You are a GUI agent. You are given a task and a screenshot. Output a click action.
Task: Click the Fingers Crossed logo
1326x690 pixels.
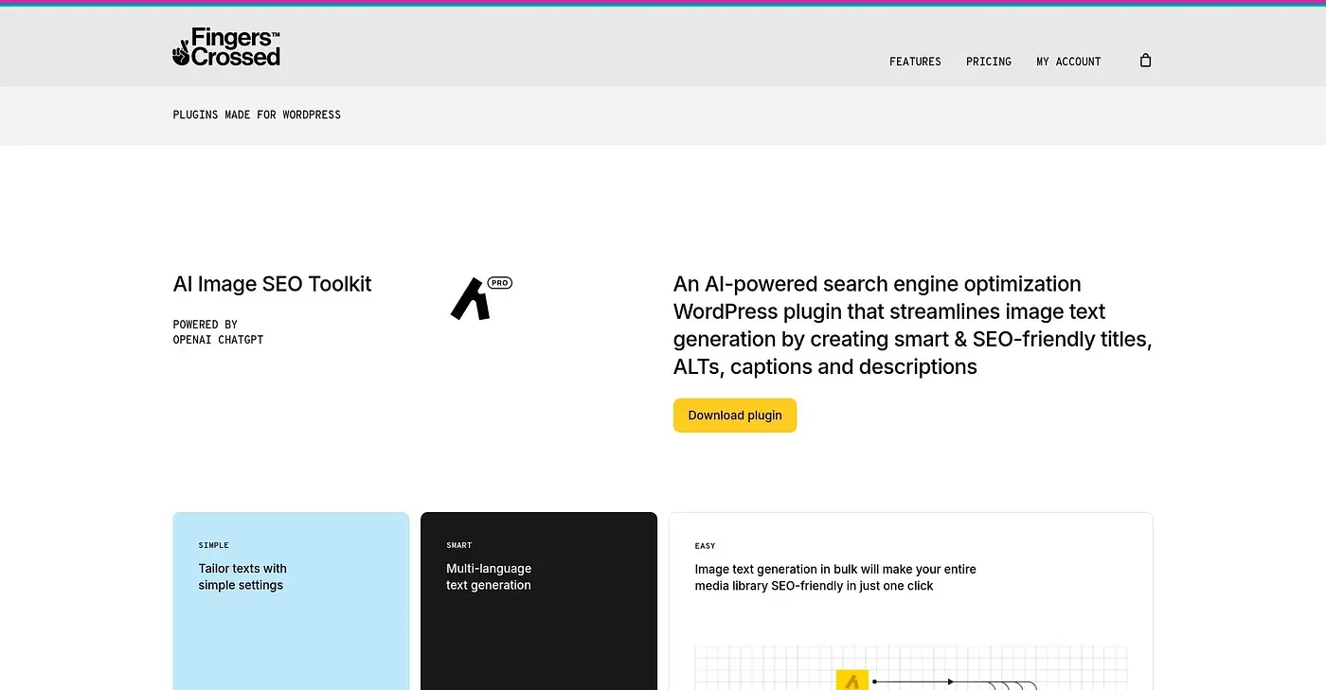[x=226, y=47]
